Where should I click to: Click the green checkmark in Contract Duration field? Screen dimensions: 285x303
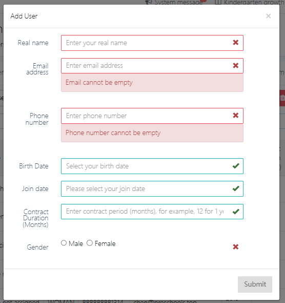click(236, 212)
